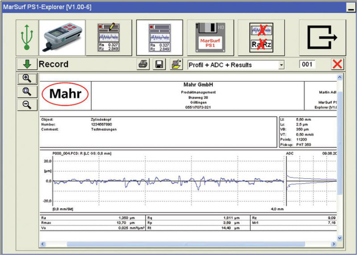Click the record number field 001

click(x=307, y=65)
